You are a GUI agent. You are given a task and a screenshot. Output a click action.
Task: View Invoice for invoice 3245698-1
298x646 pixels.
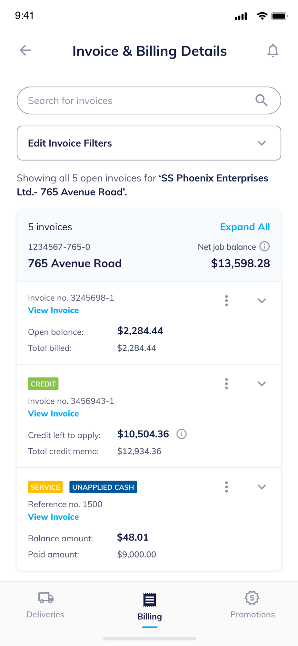54,310
